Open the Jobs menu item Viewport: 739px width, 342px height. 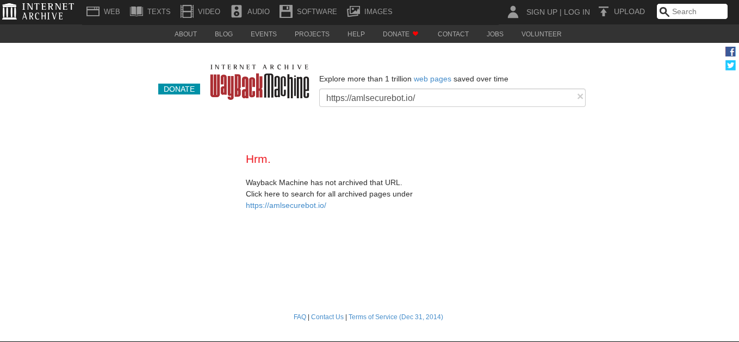pos(495,34)
